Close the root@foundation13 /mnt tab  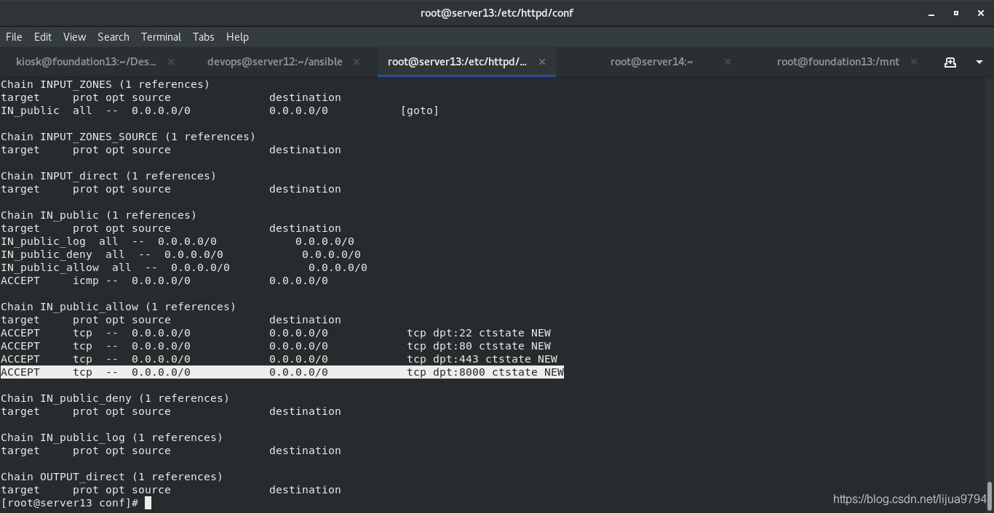[913, 62]
